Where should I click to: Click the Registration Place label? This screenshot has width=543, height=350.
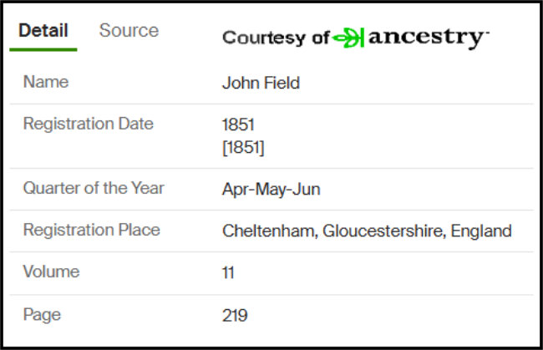(x=91, y=230)
